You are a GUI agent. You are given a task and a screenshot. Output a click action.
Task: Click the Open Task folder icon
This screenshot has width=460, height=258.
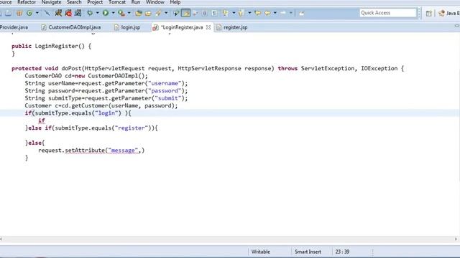[x=148, y=13]
